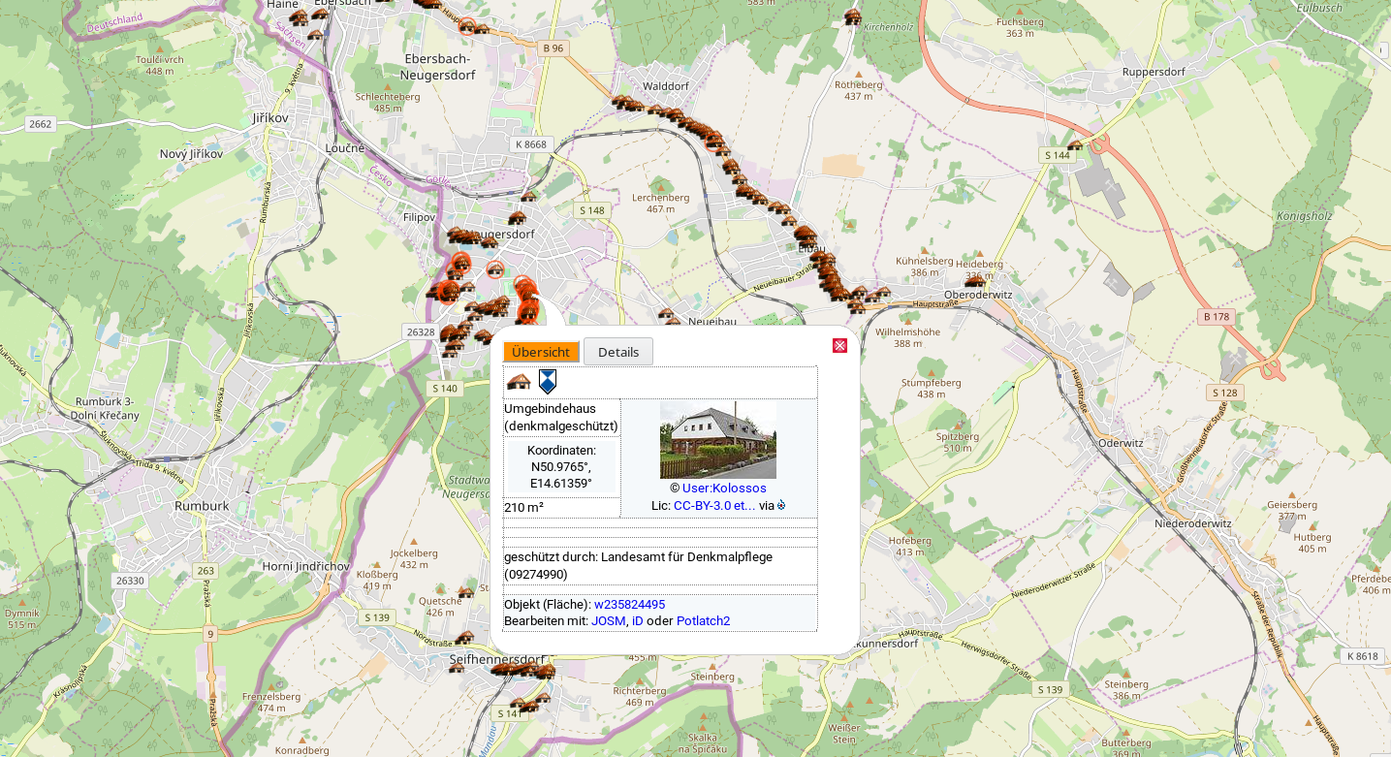Click the house marker at Neueibau
This screenshot has height=757, width=1391.
(x=666, y=314)
